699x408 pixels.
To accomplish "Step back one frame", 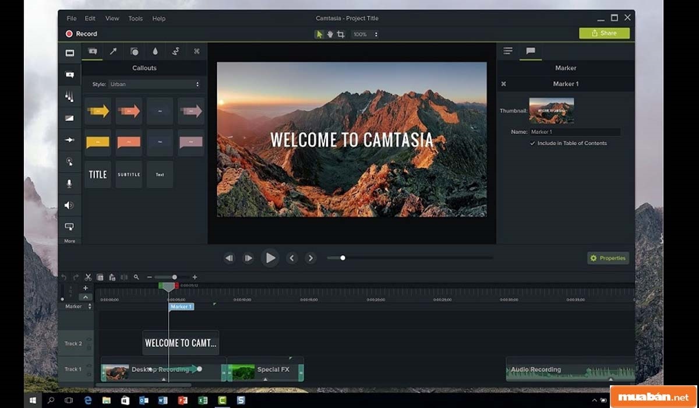I will [230, 258].
